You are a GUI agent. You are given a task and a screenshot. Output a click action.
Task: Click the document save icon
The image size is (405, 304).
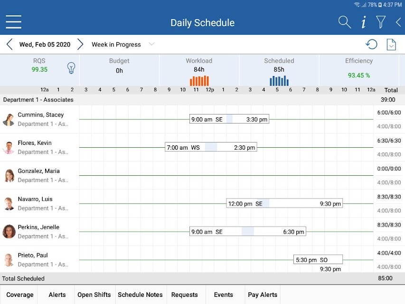pos(391,45)
